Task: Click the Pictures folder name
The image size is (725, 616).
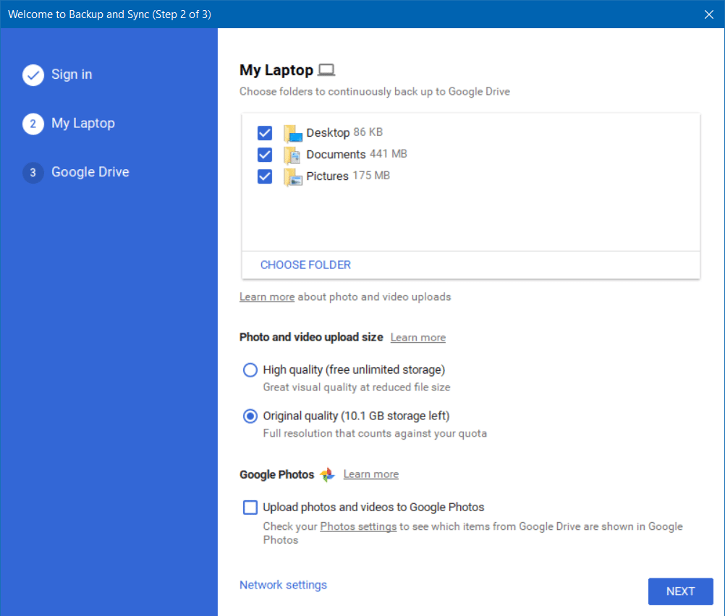Action: tap(327, 176)
